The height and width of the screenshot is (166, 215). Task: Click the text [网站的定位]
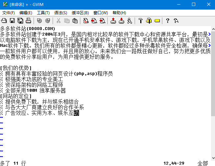click(x=16, y=96)
